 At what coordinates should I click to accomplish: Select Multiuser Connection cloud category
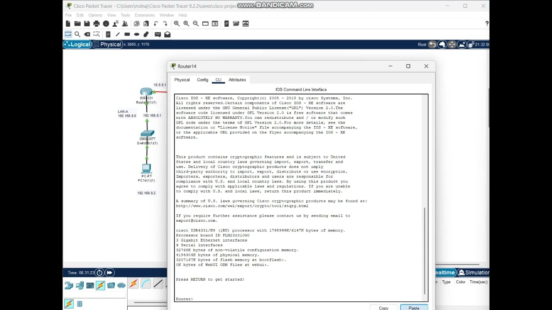[121, 285]
